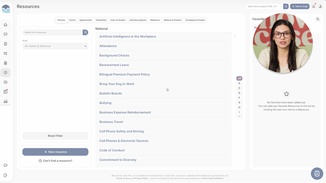Click the US flag National index icon
The width and height of the screenshot is (326, 183).
click(240, 78)
